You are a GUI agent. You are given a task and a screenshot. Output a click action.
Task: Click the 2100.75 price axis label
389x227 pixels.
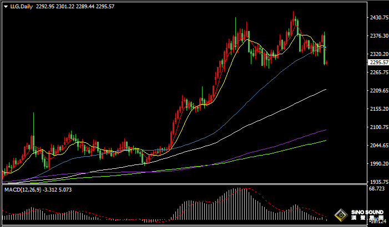[378, 127]
